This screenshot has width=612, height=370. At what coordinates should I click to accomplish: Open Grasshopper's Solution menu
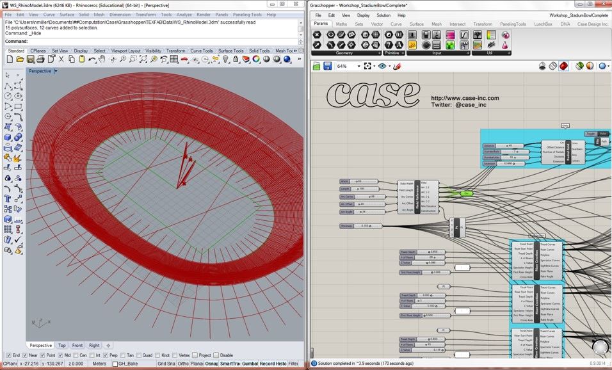click(x=383, y=15)
